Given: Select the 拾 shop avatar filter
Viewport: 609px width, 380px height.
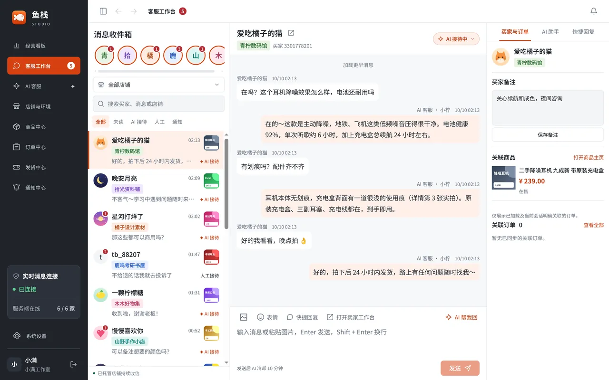Looking at the screenshot, I should click(x=127, y=56).
